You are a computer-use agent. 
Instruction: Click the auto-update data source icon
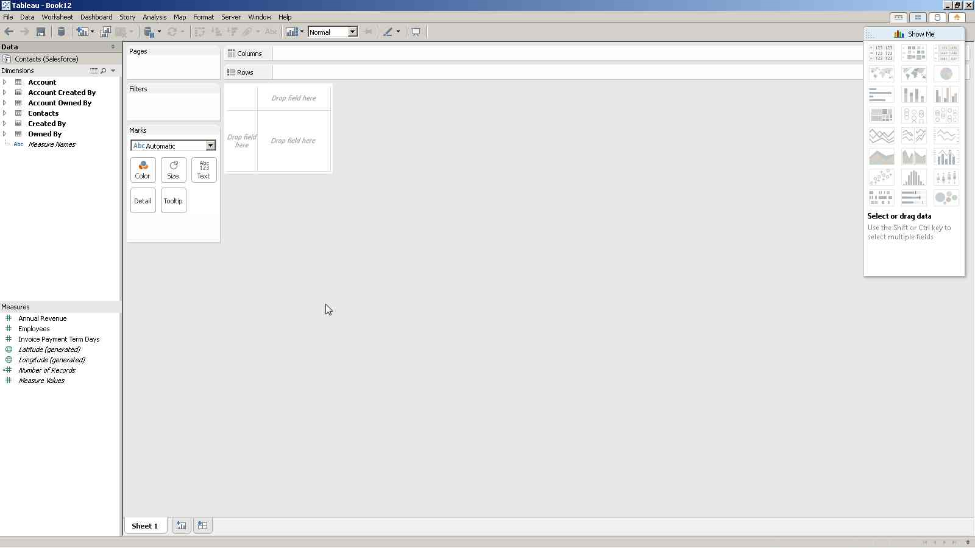pos(149,32)
